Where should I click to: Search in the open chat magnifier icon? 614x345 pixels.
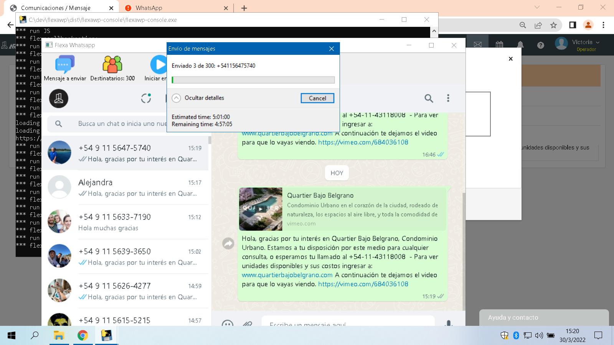pos(429,98)
